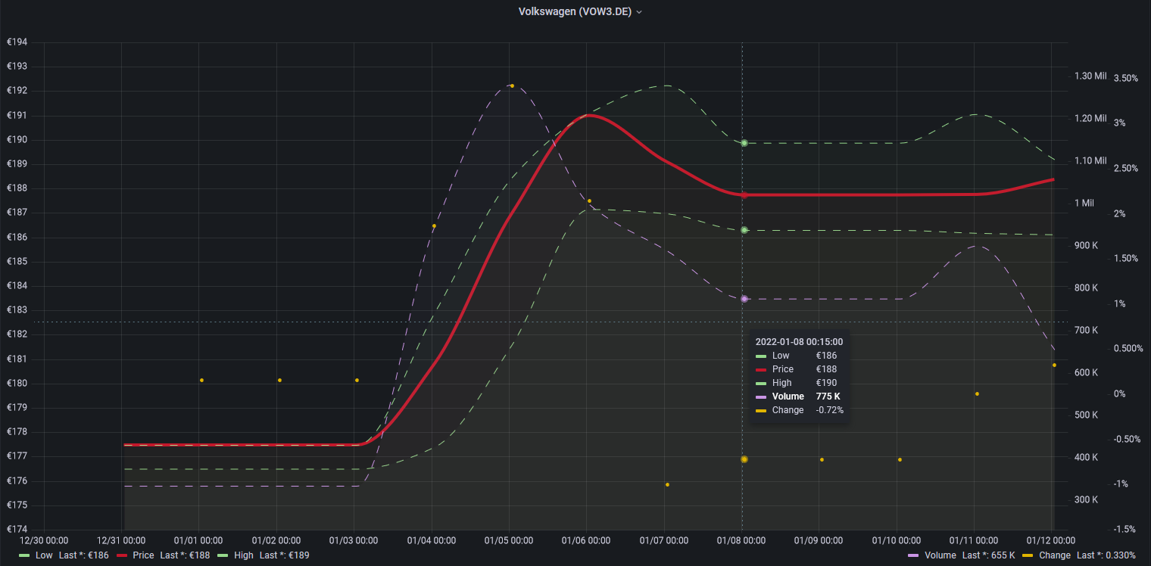
Task: Click the highlighted yellow Change point at 01/08
Action: click(744, 459)
